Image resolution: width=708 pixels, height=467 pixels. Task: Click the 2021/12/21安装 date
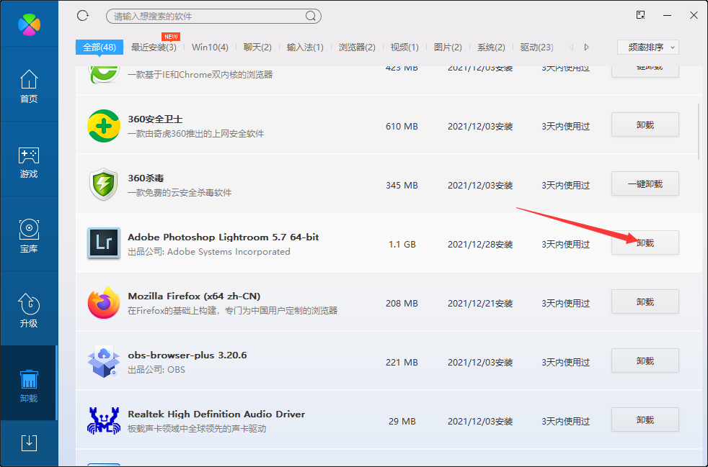[x=480, y=304]
